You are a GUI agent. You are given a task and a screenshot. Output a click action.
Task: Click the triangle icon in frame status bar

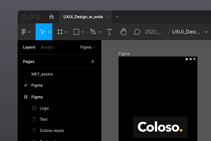click(194, 59)
